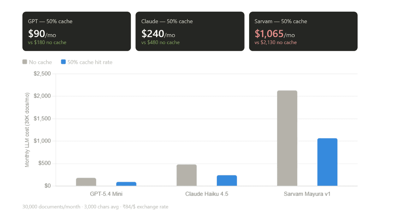Select the 'Claude — 50% cache' card title

click(167, 21)
